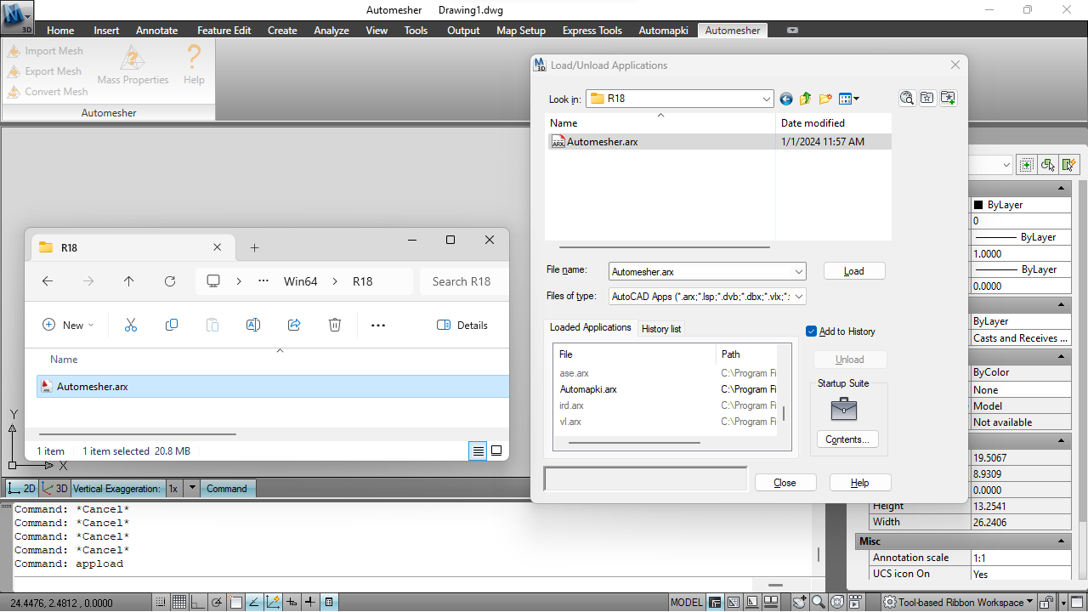
Task: Open Files of type dropdown
Action: click(x=798, y=297)
